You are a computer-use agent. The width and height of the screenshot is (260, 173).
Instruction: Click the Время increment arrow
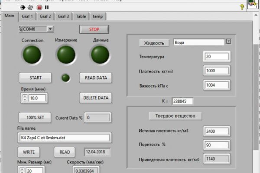[25, 96]
